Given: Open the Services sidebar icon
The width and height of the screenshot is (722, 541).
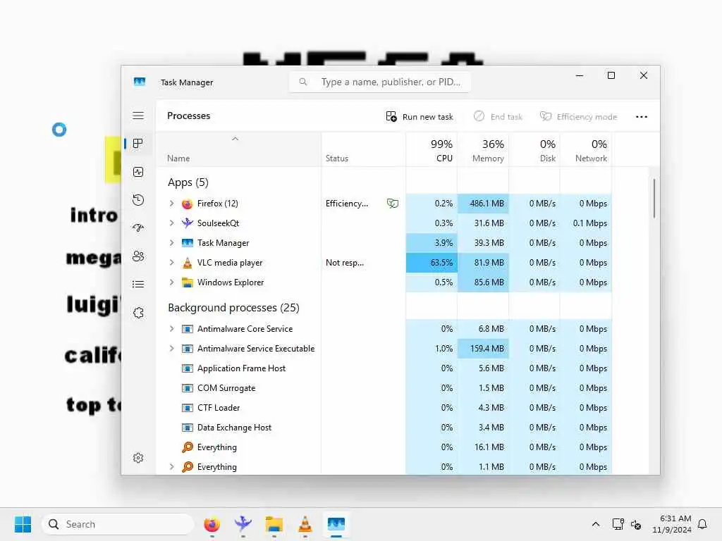Looking at the screenshot, I should coord(138,313).
